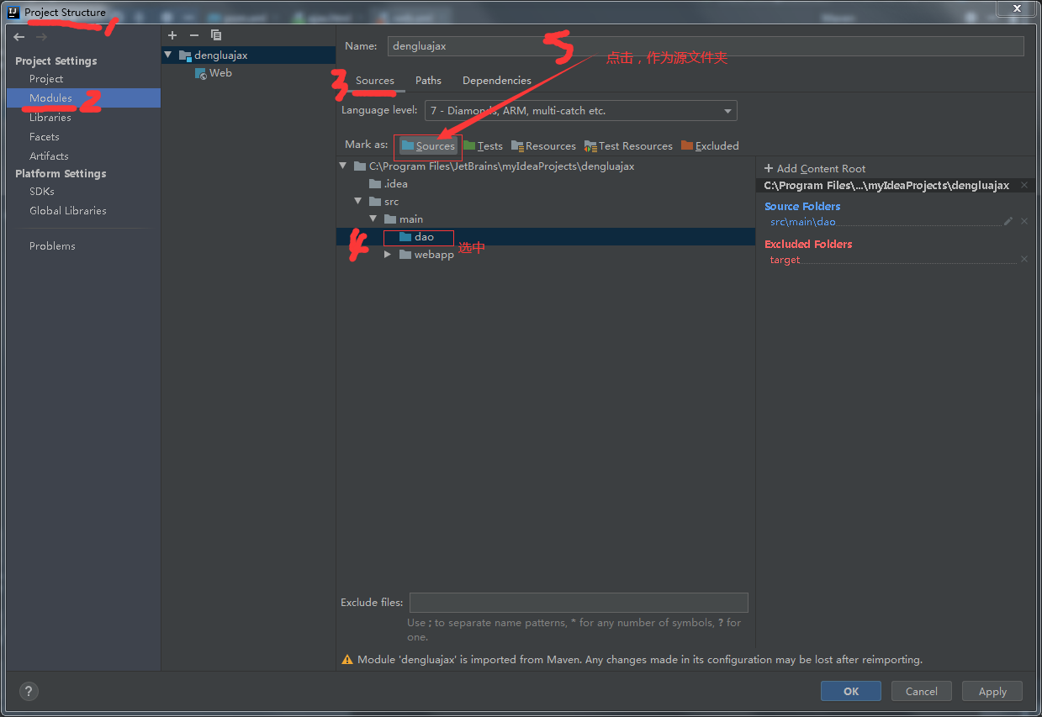Select the main folder in tree
1042x717 pixels.
[x=404, y=219]
